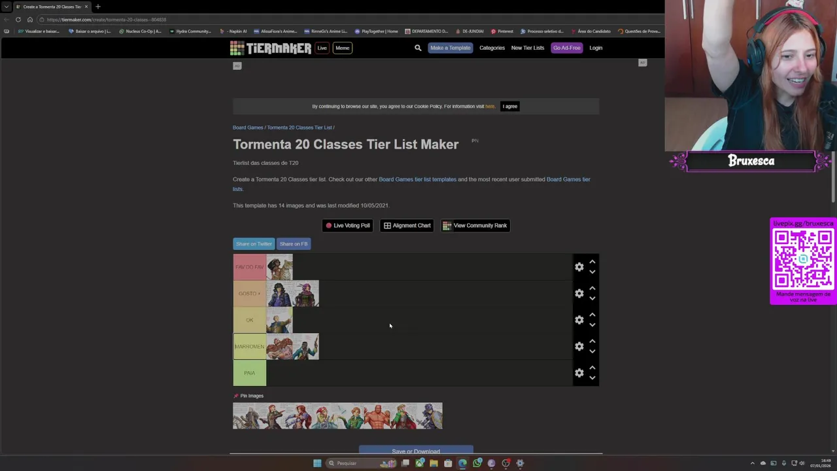837x471 pixels.
Task: Open Napkin AI bookmark
Action: [x=233, y=31]
